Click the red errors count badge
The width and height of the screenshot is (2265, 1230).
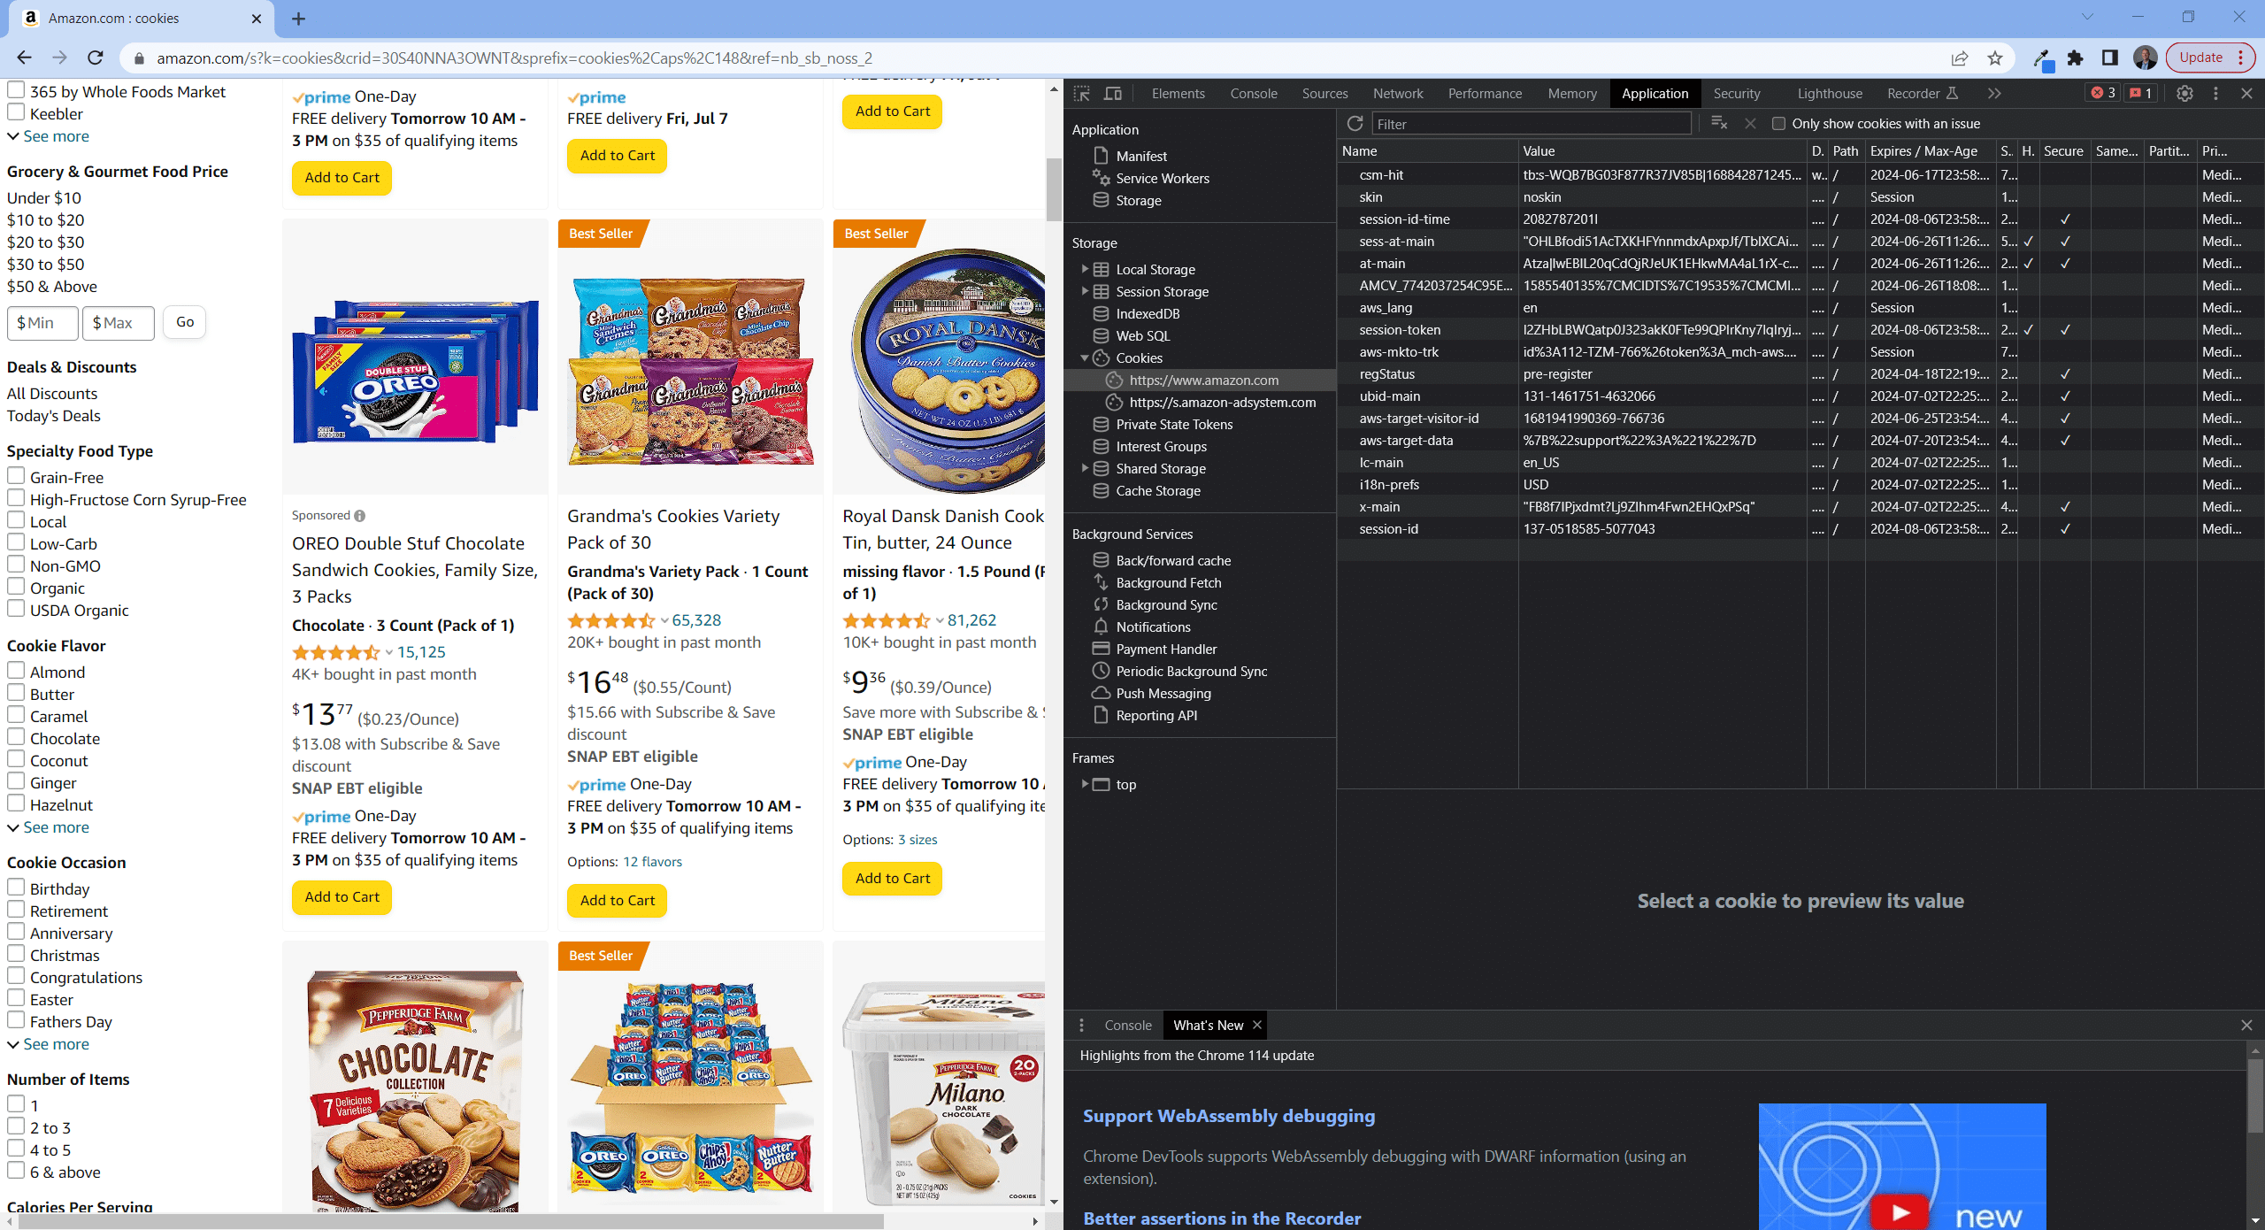tap(2102, 93)
